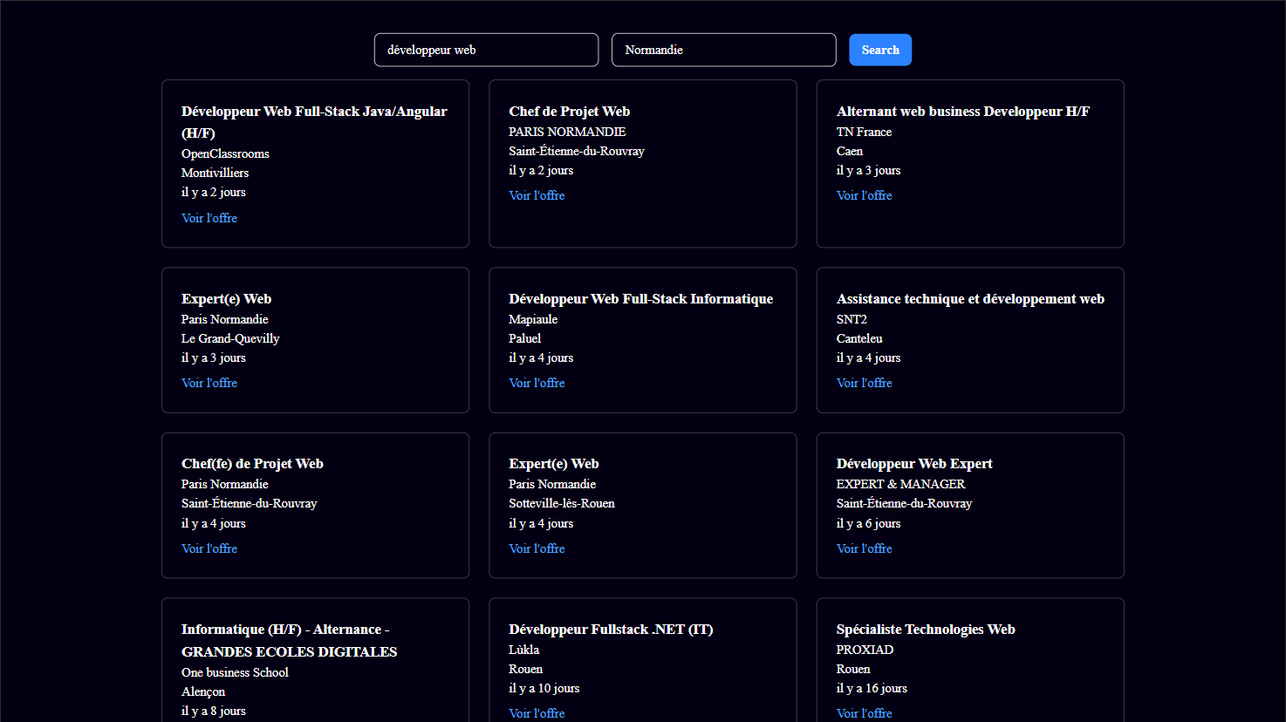Open 'Voir l'offre' for Chef de Projet Web
The width and height of the screenshot is (1286, 722).
pyautogui.click(x=537, y=195)
